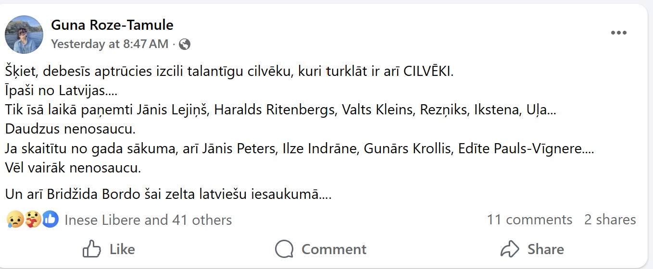Click the speech bubble comment icon
The image size is (653, 269).
(x=284, y=249)
